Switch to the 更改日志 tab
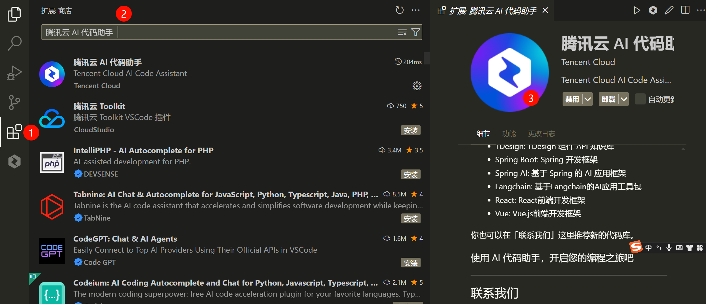This screenshot has height=304, width=706. (x=542, y=134)
